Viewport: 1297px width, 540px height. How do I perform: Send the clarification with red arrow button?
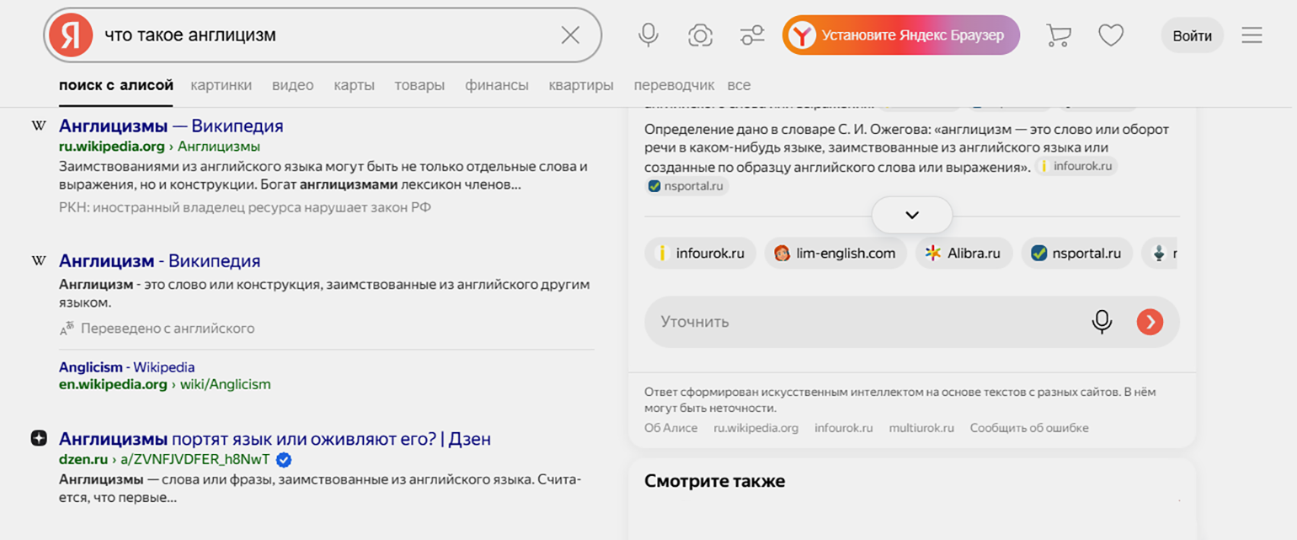1150,322
